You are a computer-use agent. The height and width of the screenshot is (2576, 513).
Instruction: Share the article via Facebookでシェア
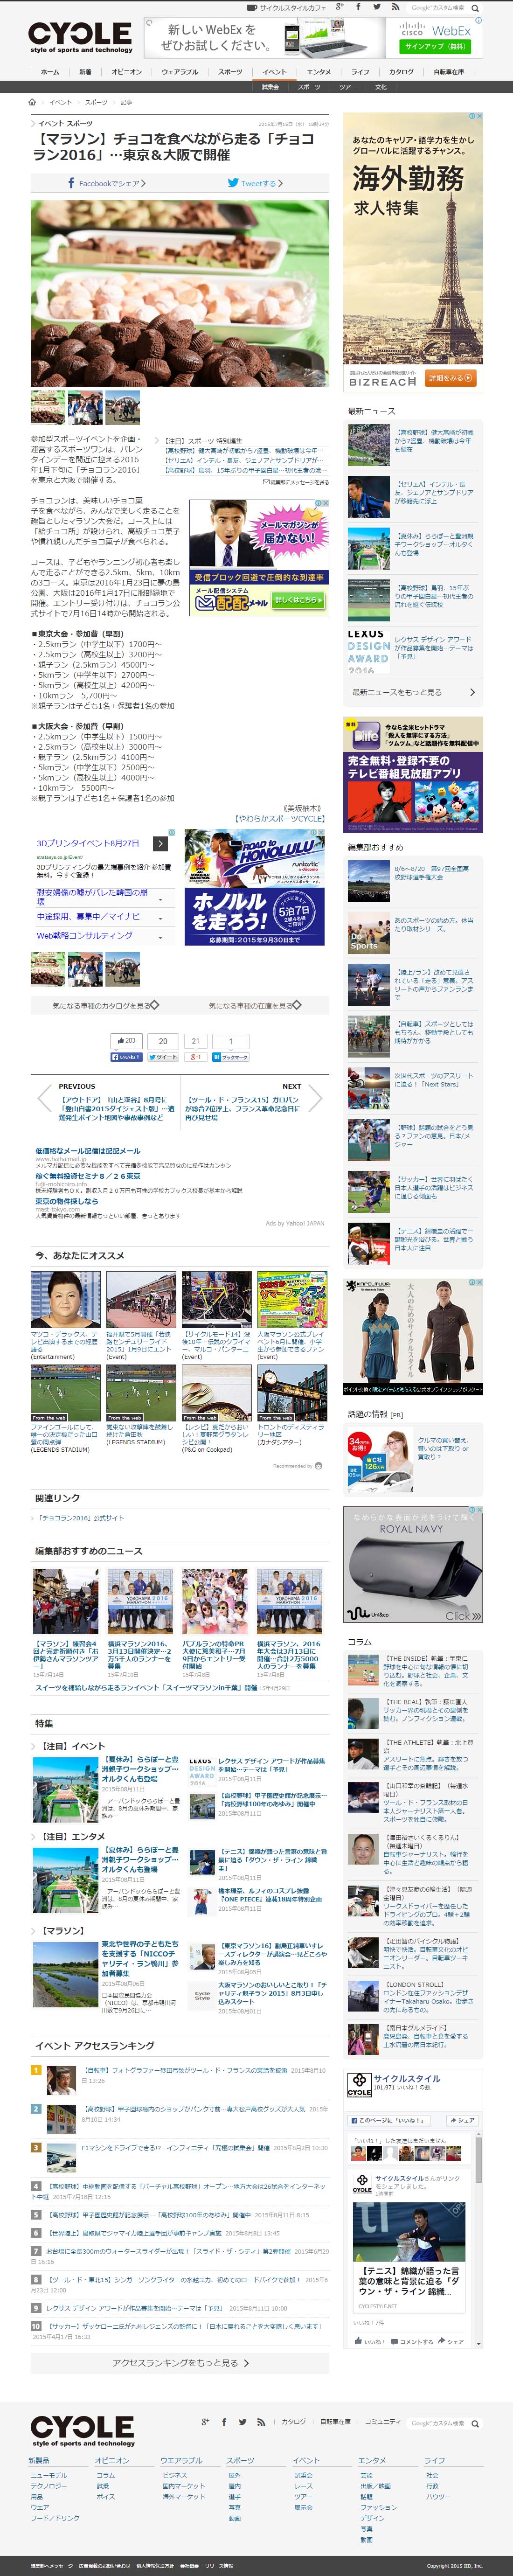pos(106,183)
